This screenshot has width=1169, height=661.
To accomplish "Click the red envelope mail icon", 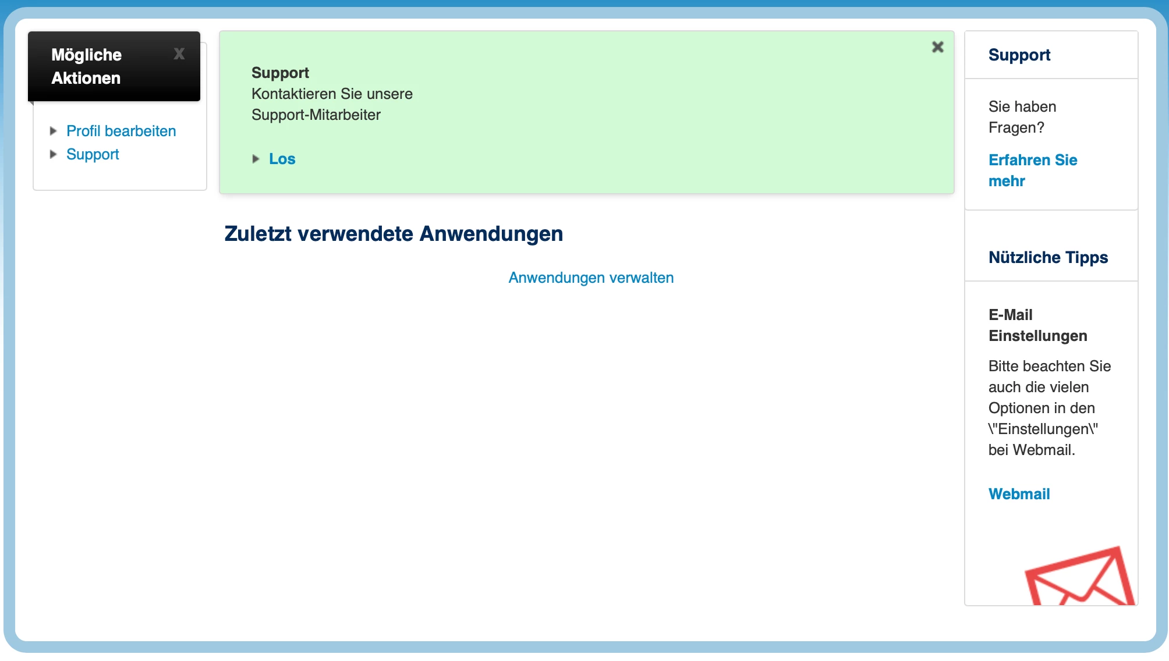I will click(x=1080, y=578).
